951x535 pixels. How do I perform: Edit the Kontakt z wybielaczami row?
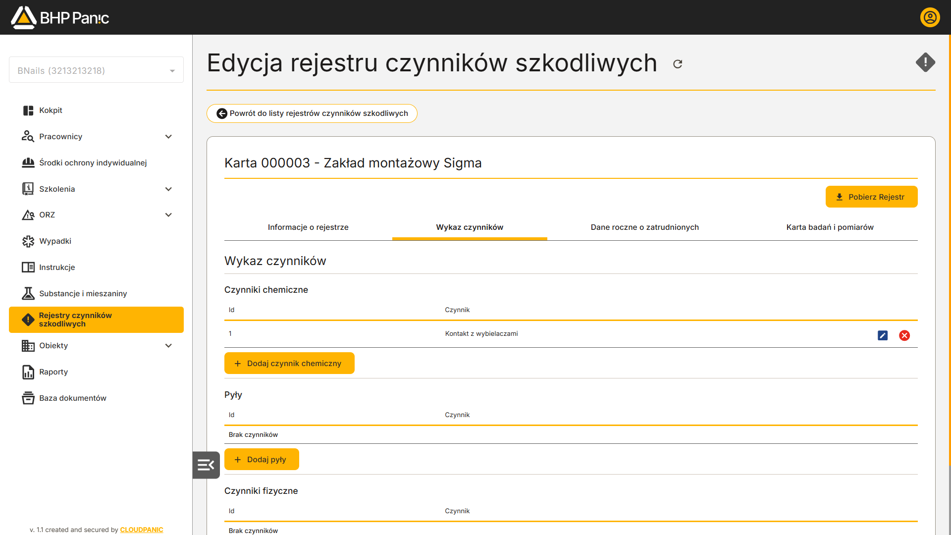click(x=883, y=335)
